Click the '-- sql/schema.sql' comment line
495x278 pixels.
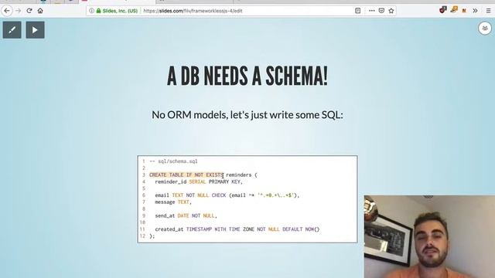173,161
